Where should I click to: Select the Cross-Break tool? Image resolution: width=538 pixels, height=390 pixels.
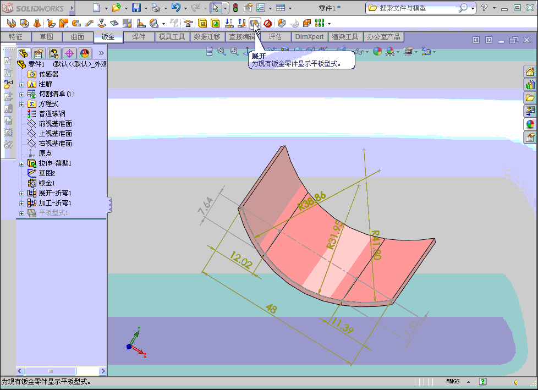[x=114, y=23]
